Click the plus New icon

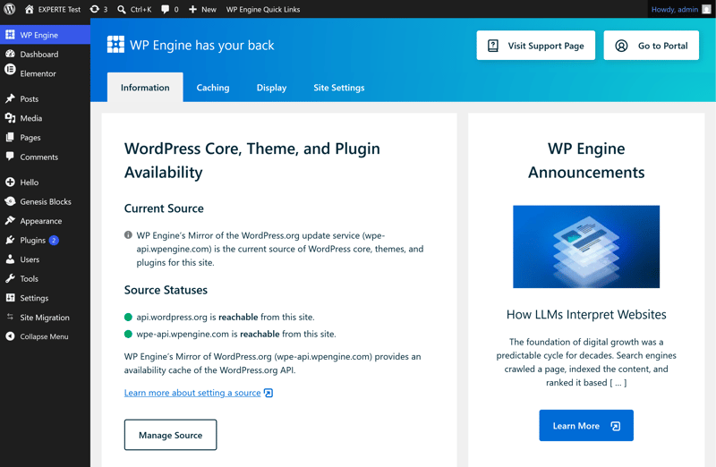click(x=192, y=9)
